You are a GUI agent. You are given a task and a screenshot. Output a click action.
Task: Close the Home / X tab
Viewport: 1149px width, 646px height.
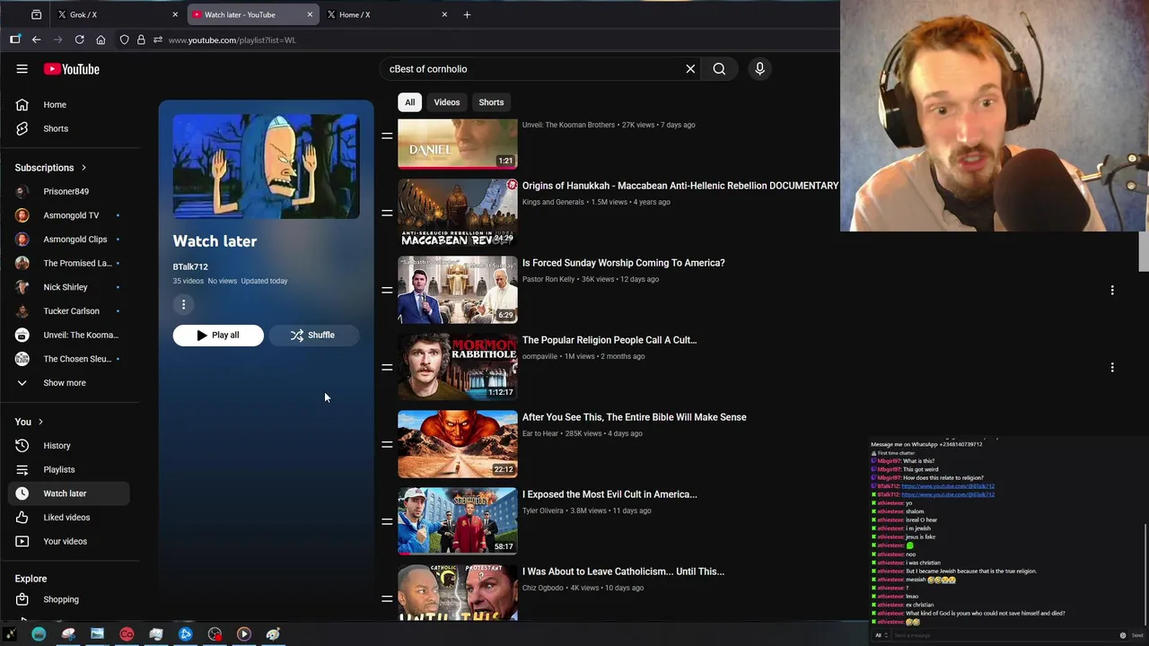click(444, 14)
